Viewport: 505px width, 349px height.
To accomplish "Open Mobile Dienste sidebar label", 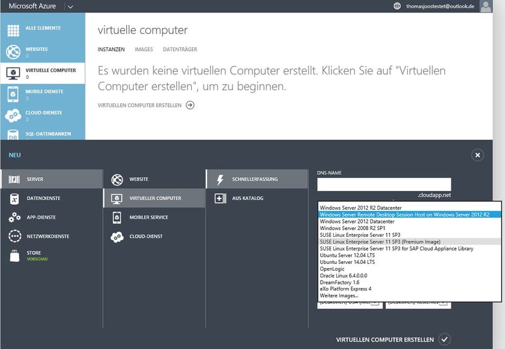I will 44,91.
